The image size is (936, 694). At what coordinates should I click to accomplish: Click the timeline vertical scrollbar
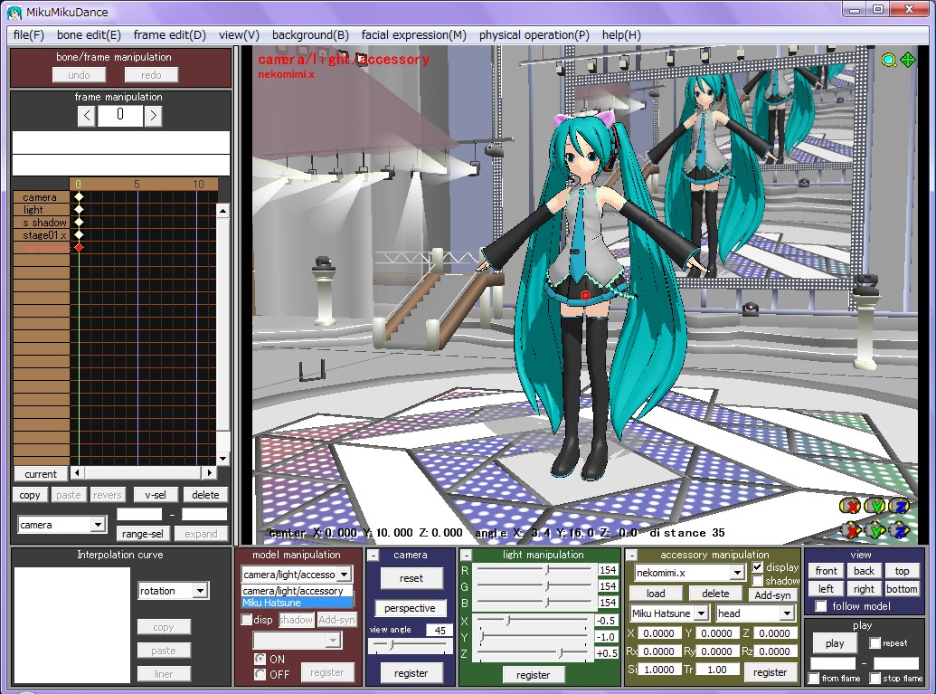pos(222,335)
